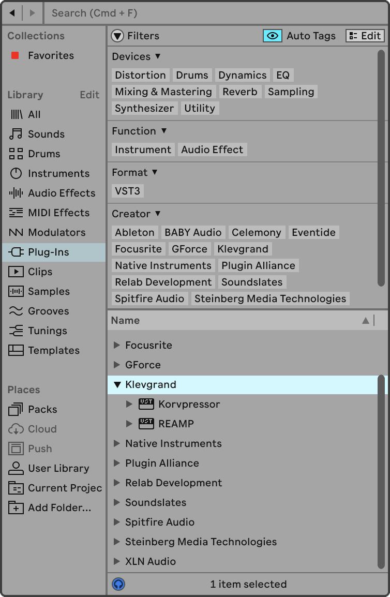Collapse the Devices tag group

point(158,56)
